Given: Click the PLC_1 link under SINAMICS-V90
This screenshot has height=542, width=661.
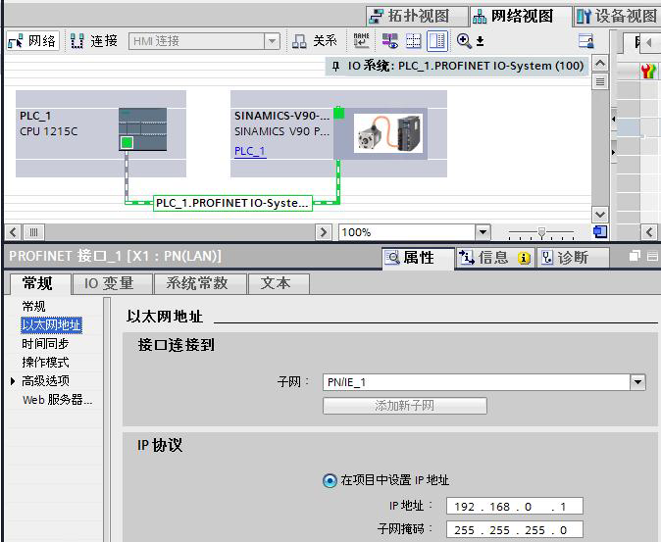Looking at the screenshot, I should pyautogui.click(x=250, y=151).
